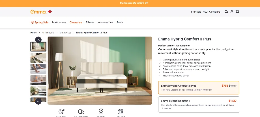Click the bank financing icon
This screenshot has height=117, width=260.
pos(121,112)
